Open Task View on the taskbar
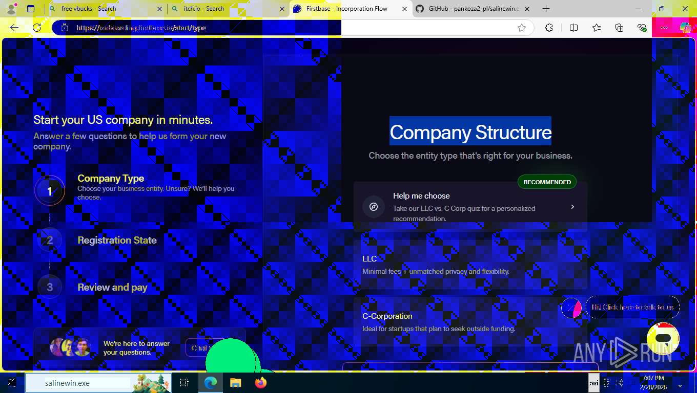 pyautogui.click(x=184, y=382)
